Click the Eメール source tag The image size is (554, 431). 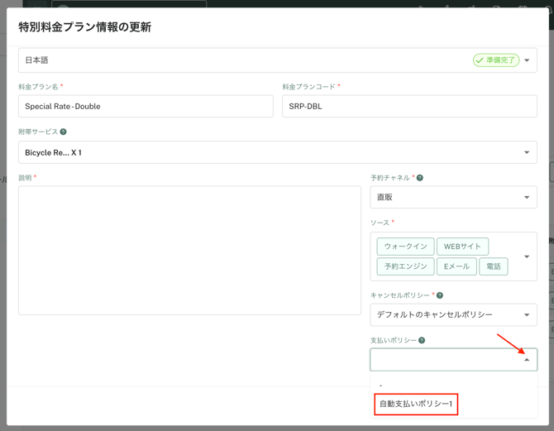pos(456,266)
